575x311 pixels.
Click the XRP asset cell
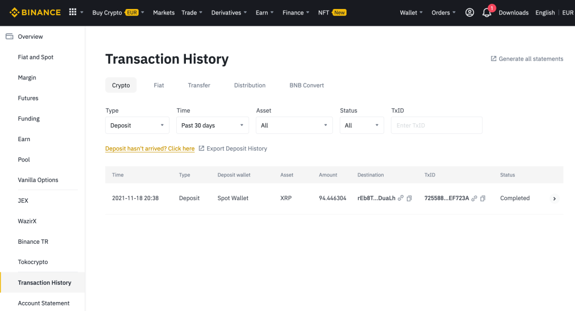click(286, 198)
